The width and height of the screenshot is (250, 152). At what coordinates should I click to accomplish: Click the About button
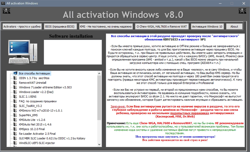234,27
